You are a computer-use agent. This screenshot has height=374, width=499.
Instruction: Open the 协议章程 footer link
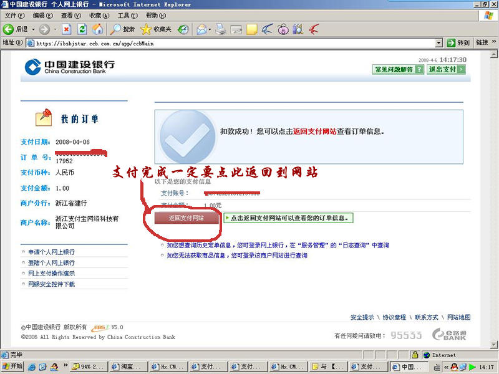394,317
